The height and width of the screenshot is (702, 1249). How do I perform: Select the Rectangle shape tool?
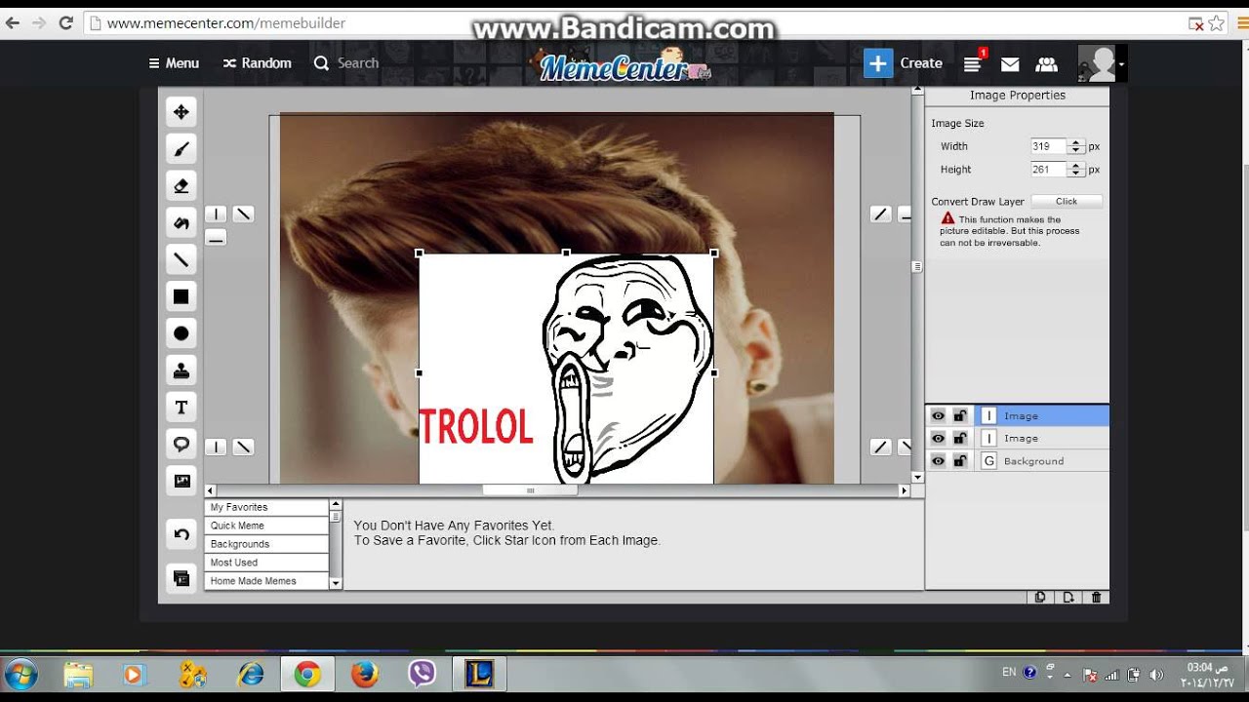click(181, 296)
